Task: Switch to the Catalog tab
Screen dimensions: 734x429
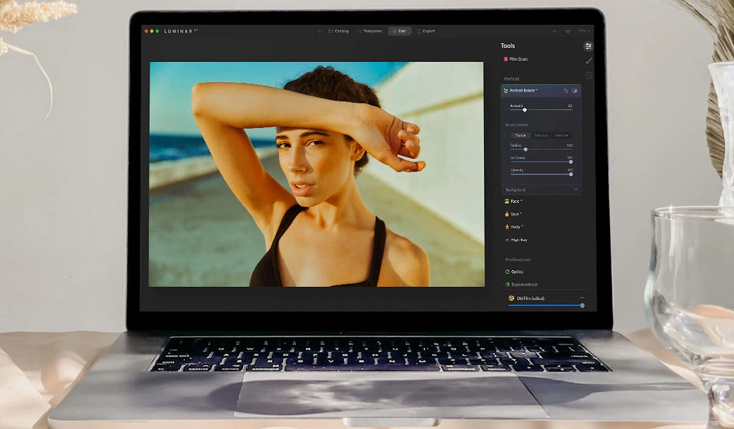Action: pos(338,31)
